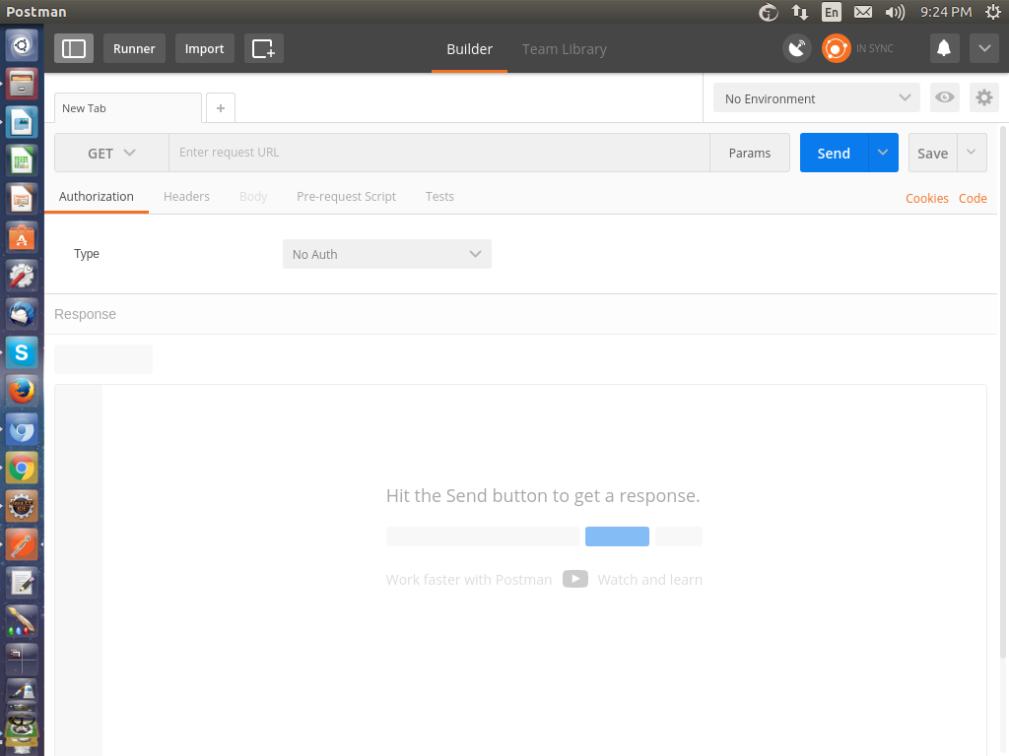Toggle environment quick look eye icon
Screen dimensions: 1009x756
[x=945, y=97]
